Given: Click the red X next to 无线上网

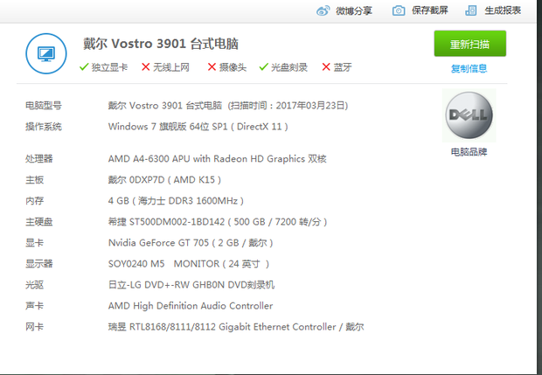Looking at the screenshot, I should (x=146, y=66).
